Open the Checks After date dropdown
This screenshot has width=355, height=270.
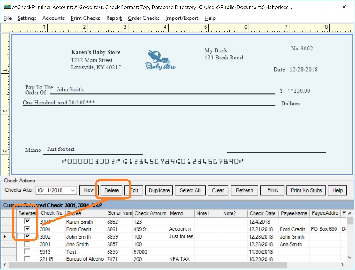(72, 190)
